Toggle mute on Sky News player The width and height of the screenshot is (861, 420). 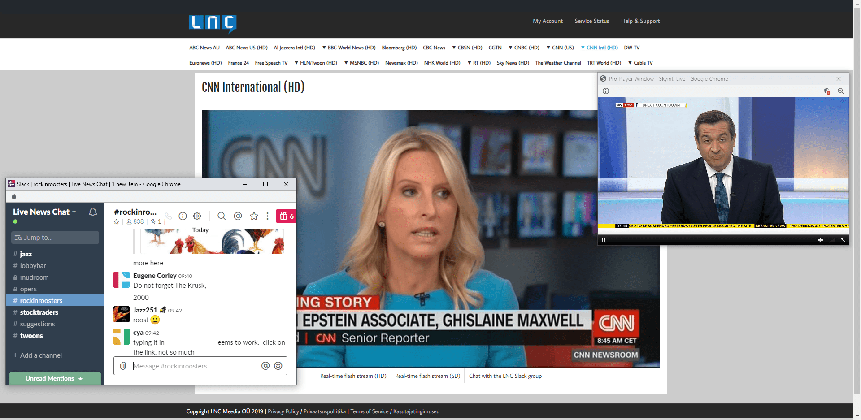(x=820, y=240)
